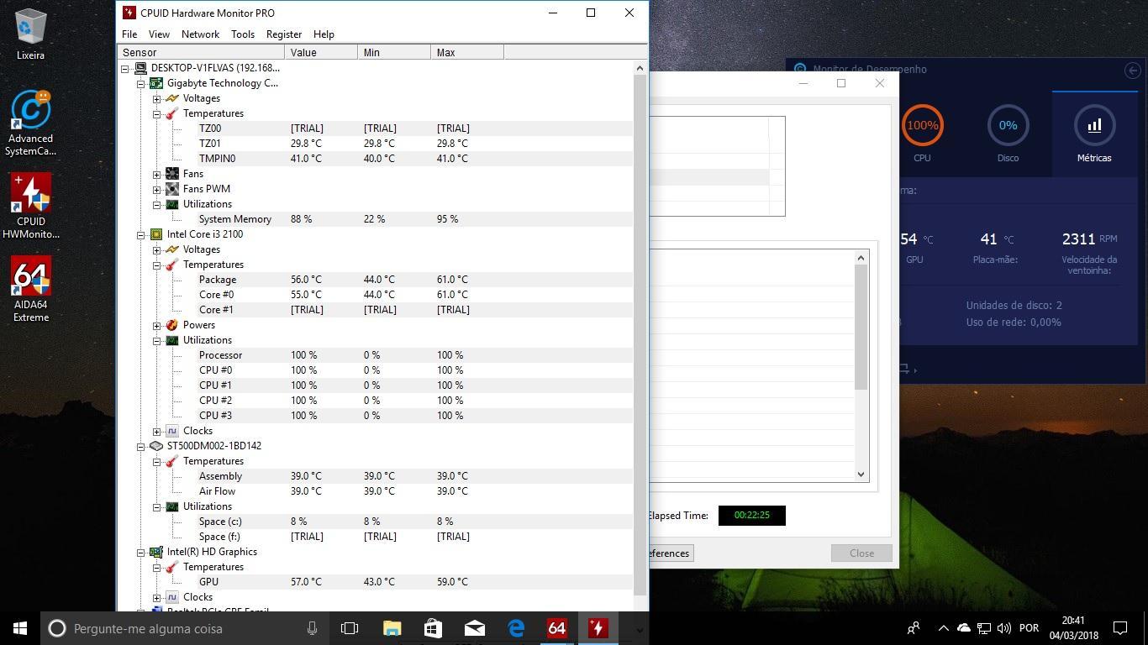Open the Microsoft Store taskbar icon
1148x645 pixels.
(x=433, y=628)
